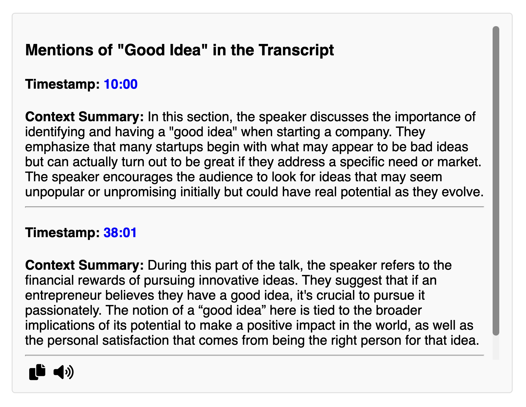Click the word "Transcript" in the heading
Screen dimensions: 526x407
(296, 50)
